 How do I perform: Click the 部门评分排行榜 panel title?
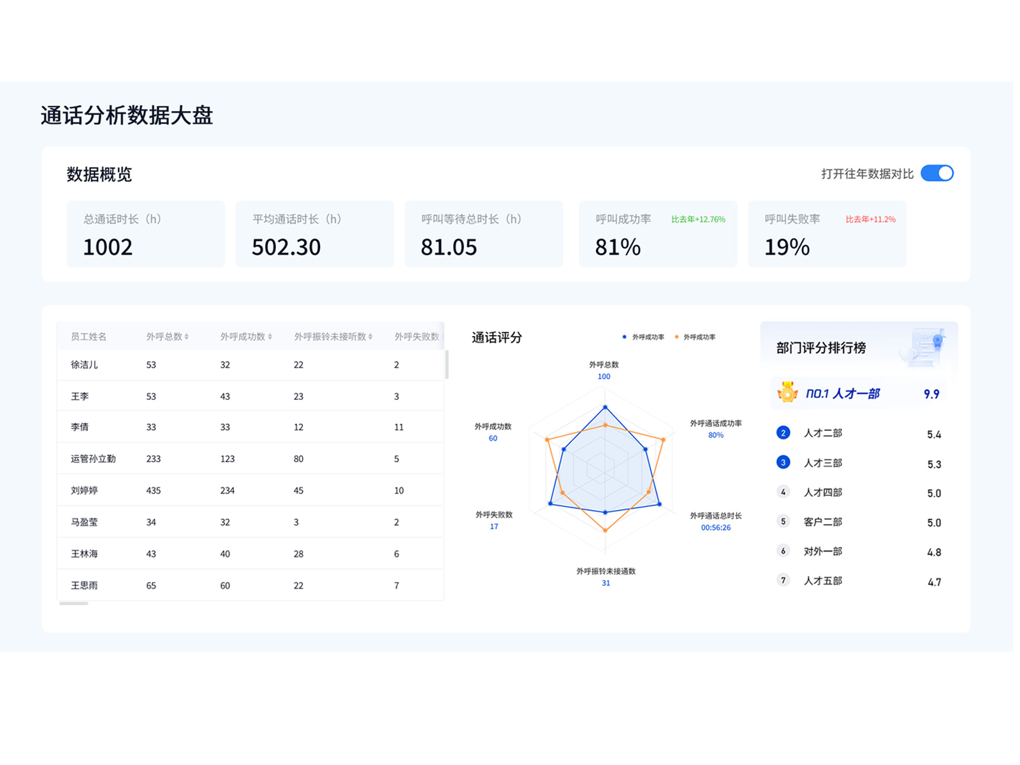[x=821, y=348]
